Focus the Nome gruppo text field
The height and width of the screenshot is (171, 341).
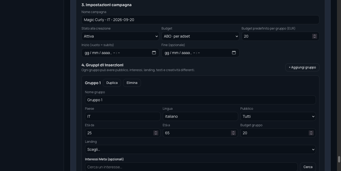tap(200, 100)
